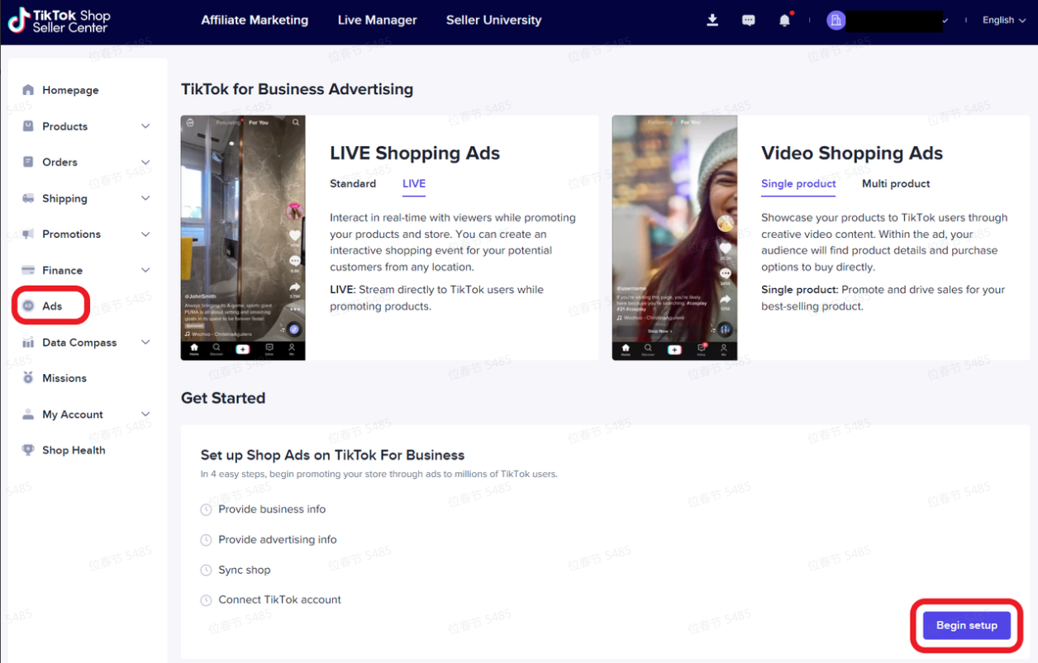Image resolution: width=1038 pixels, height=663 pixels.
Task: Expand the Orders menu chevron
Action: coord(145,162)
